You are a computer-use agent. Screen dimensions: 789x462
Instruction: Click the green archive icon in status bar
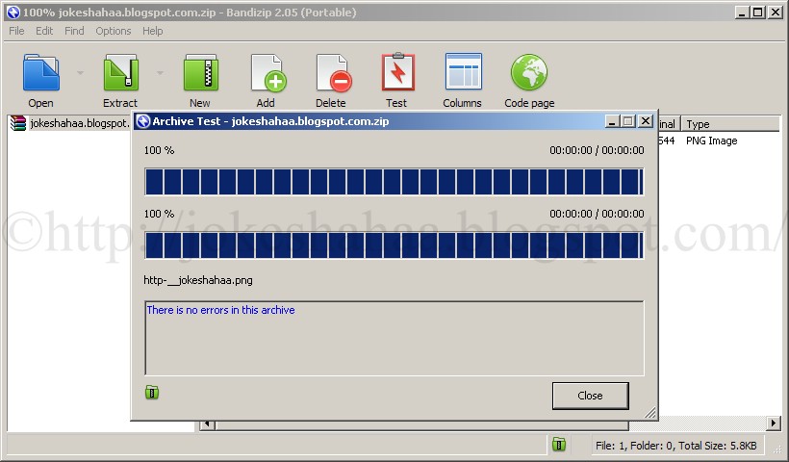[559, 445]
